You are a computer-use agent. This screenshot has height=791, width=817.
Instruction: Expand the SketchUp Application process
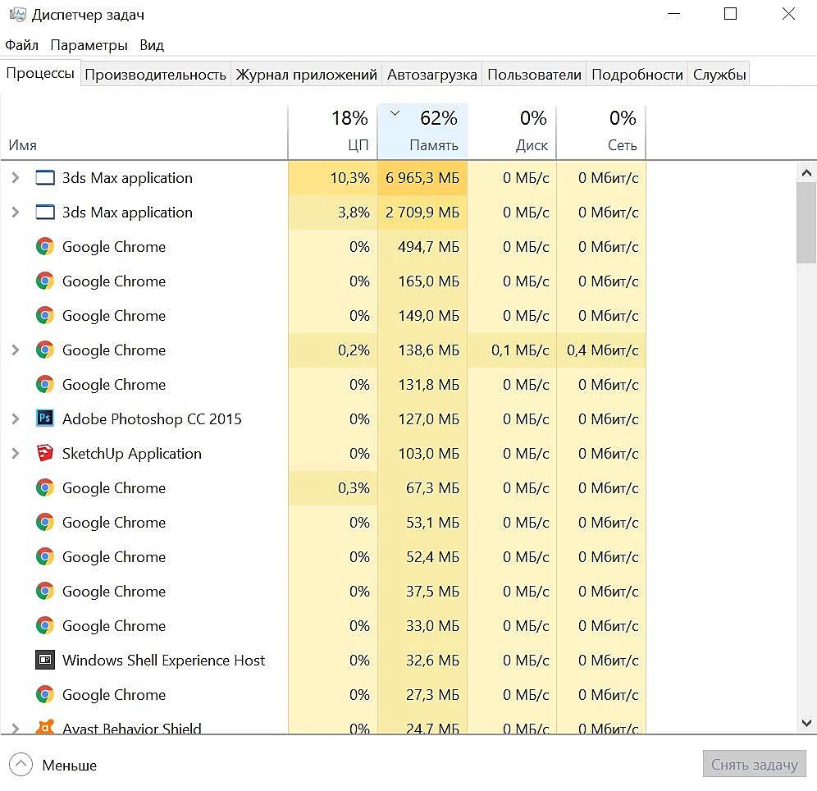[x=15, y=453]
